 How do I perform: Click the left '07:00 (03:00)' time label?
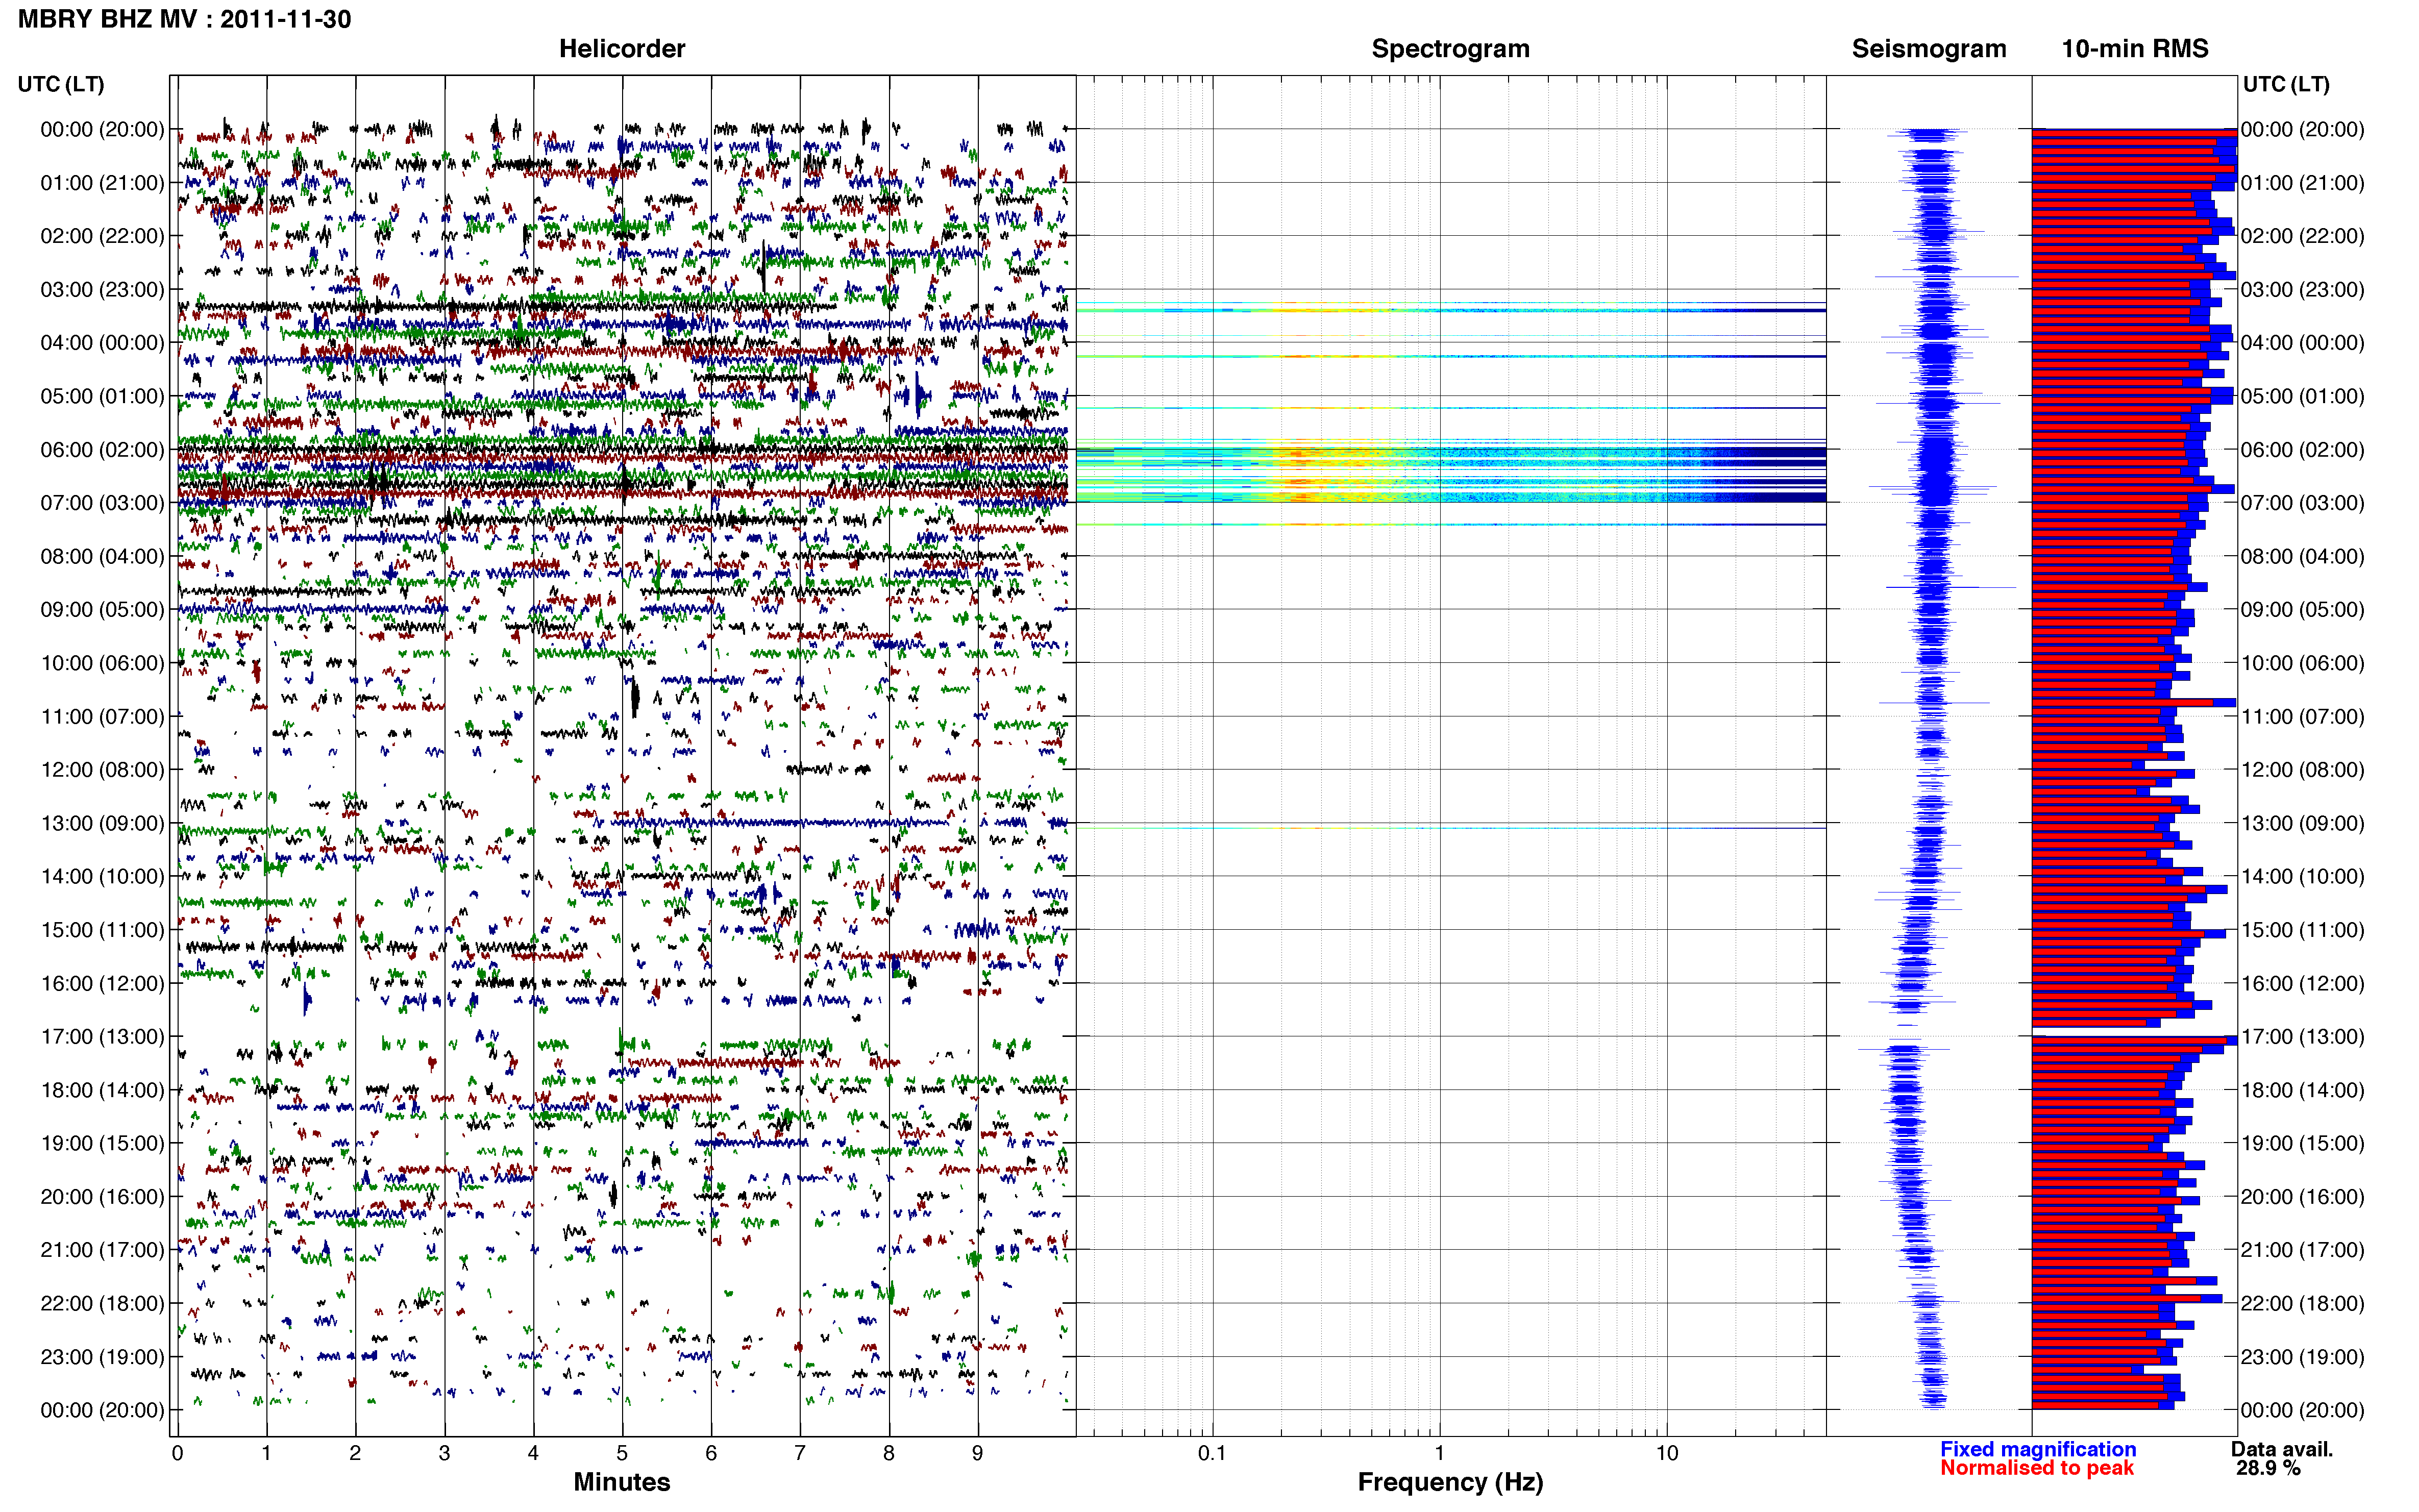tap(102, 503)
